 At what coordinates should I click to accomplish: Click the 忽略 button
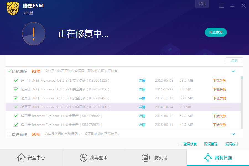pos(234,61)
